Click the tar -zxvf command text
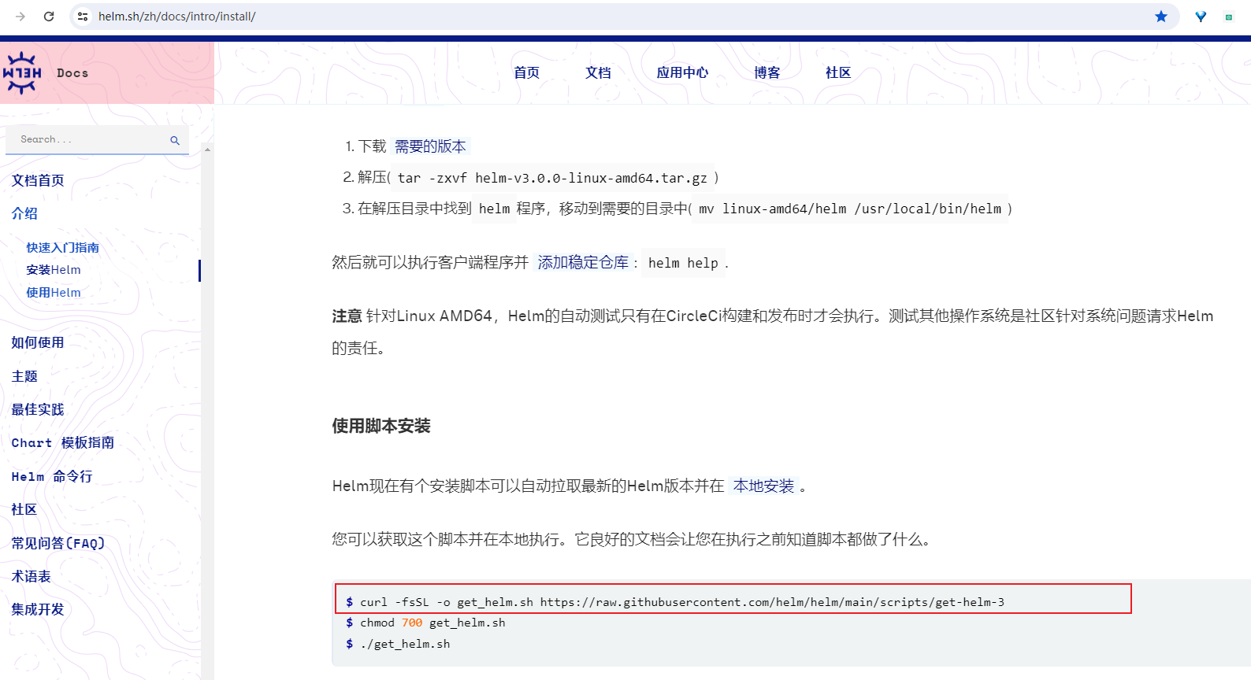The width and height of the screenshot is (1251, 680). (552, 178)
